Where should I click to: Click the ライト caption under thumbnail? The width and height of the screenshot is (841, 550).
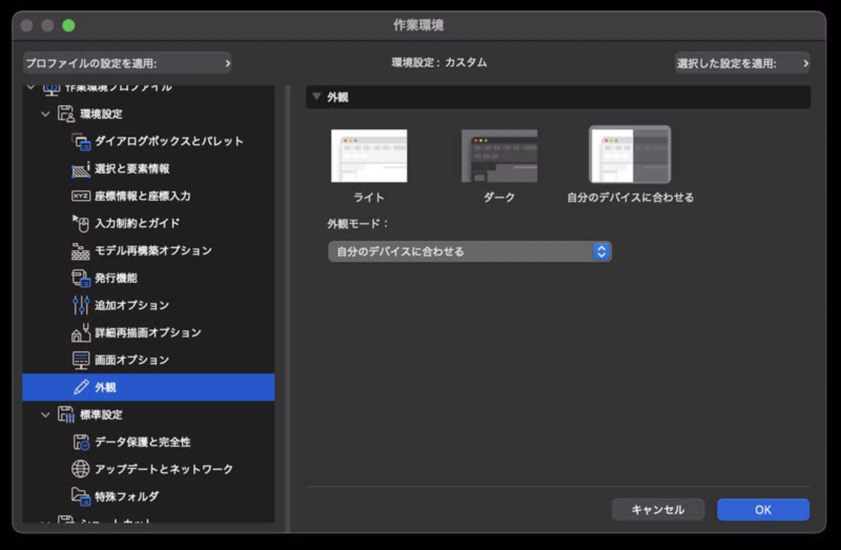tap(369, 197)
